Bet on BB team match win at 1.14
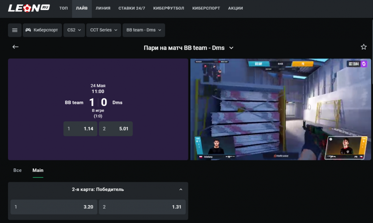Viewport: 373px width, 223px height. pyautogui.click(x=81, y=129)
